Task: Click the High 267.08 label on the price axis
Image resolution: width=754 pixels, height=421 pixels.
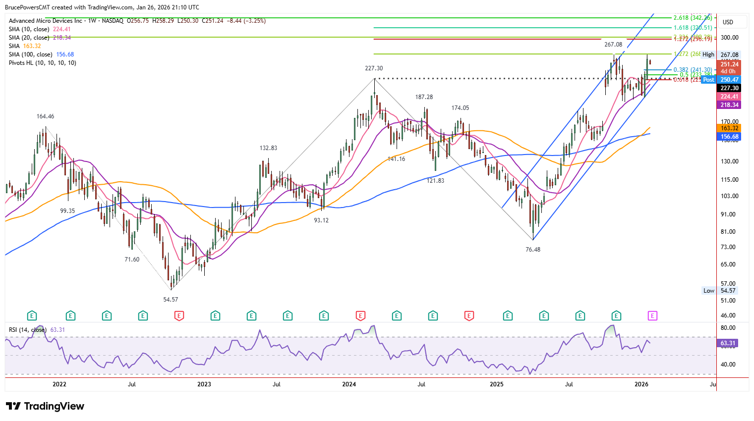Action: pyautogui.click(x=721, y=55)
